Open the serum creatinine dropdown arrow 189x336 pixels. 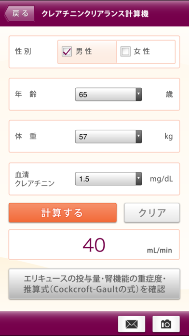point(139,179)
